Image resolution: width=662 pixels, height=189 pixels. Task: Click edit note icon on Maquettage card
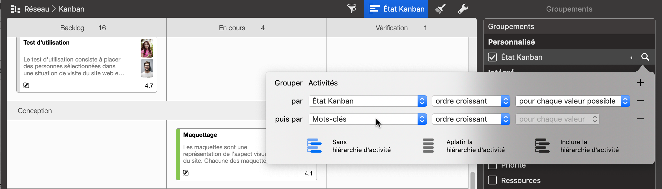click(x=186, y=173)
